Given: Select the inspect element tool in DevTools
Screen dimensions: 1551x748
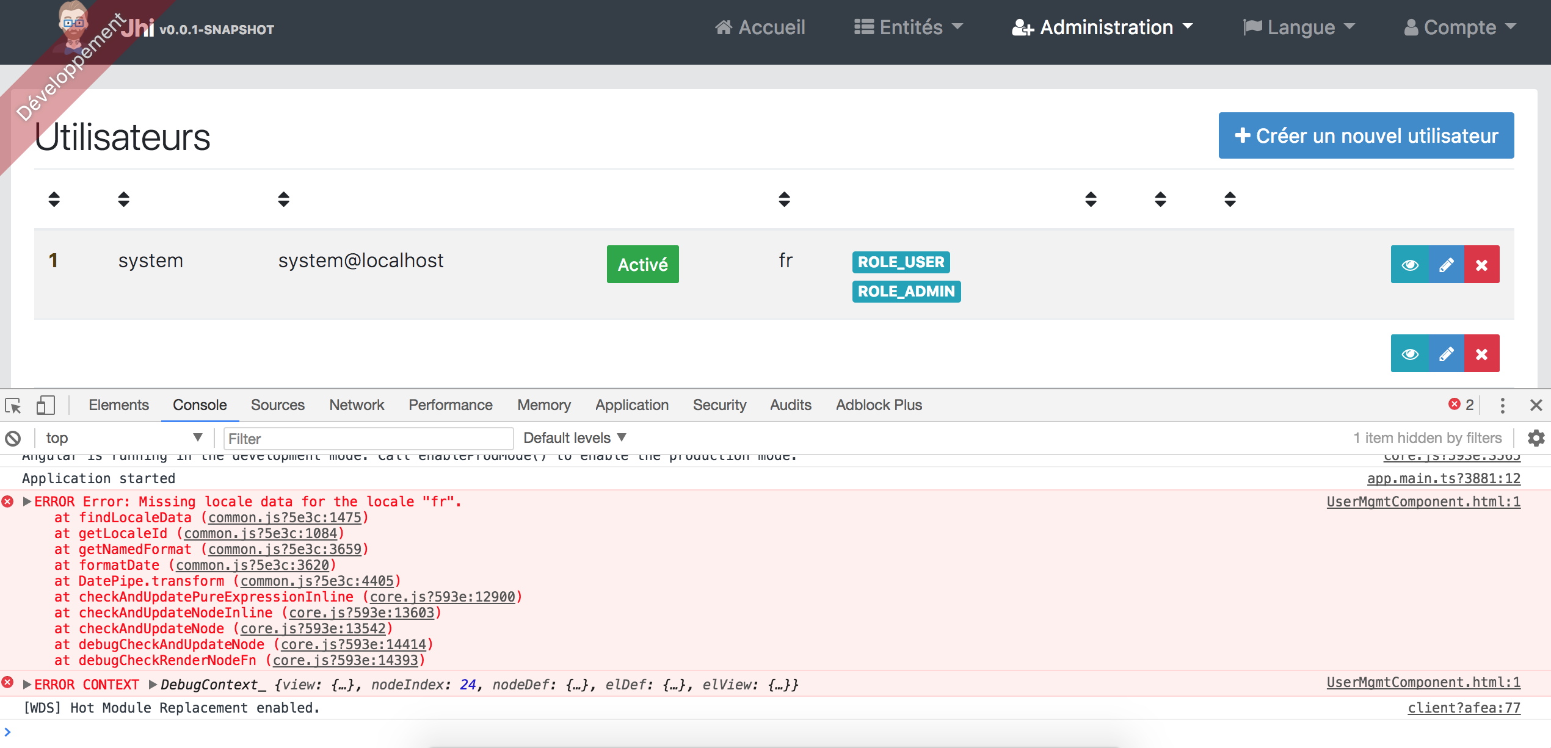Looking at the screenshot, I should pos(13,405).
